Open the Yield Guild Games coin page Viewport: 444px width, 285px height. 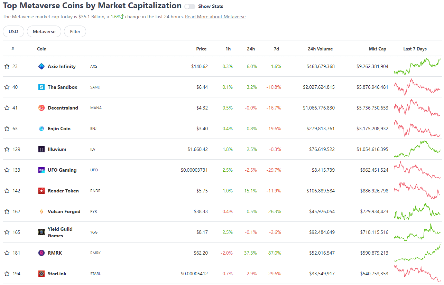pos(60,232)
